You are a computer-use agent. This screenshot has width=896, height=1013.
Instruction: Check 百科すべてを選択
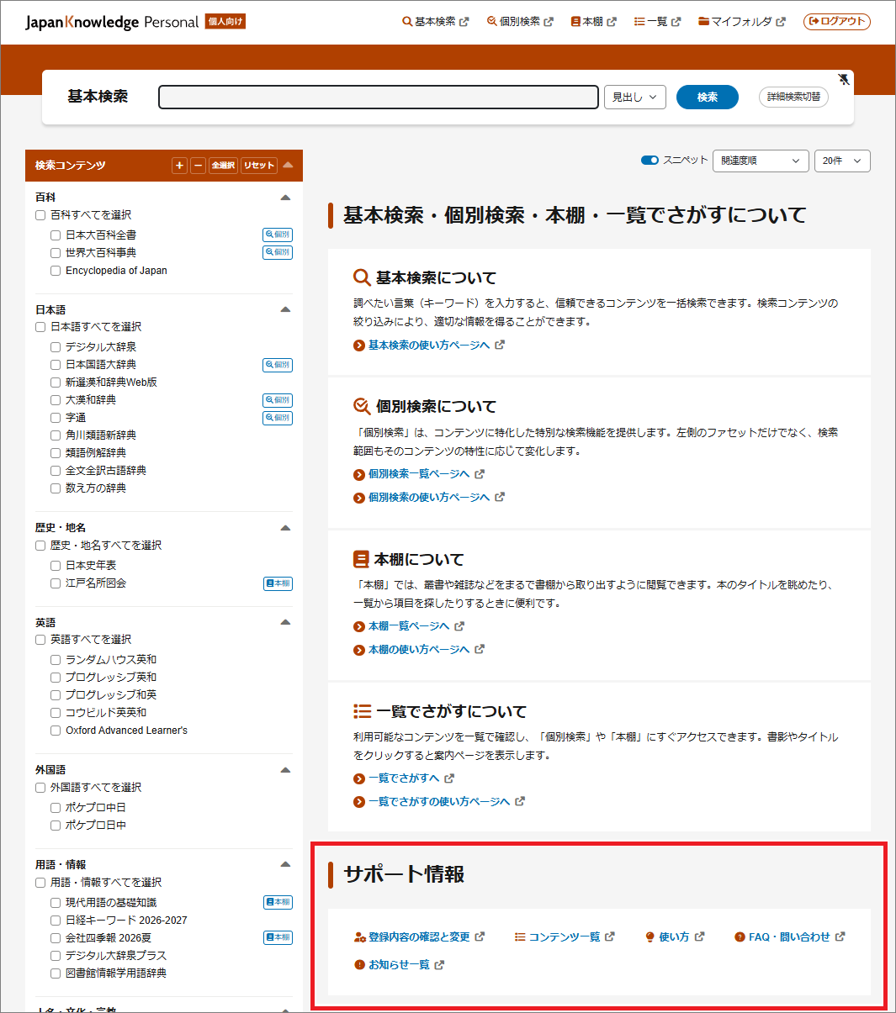40,215
